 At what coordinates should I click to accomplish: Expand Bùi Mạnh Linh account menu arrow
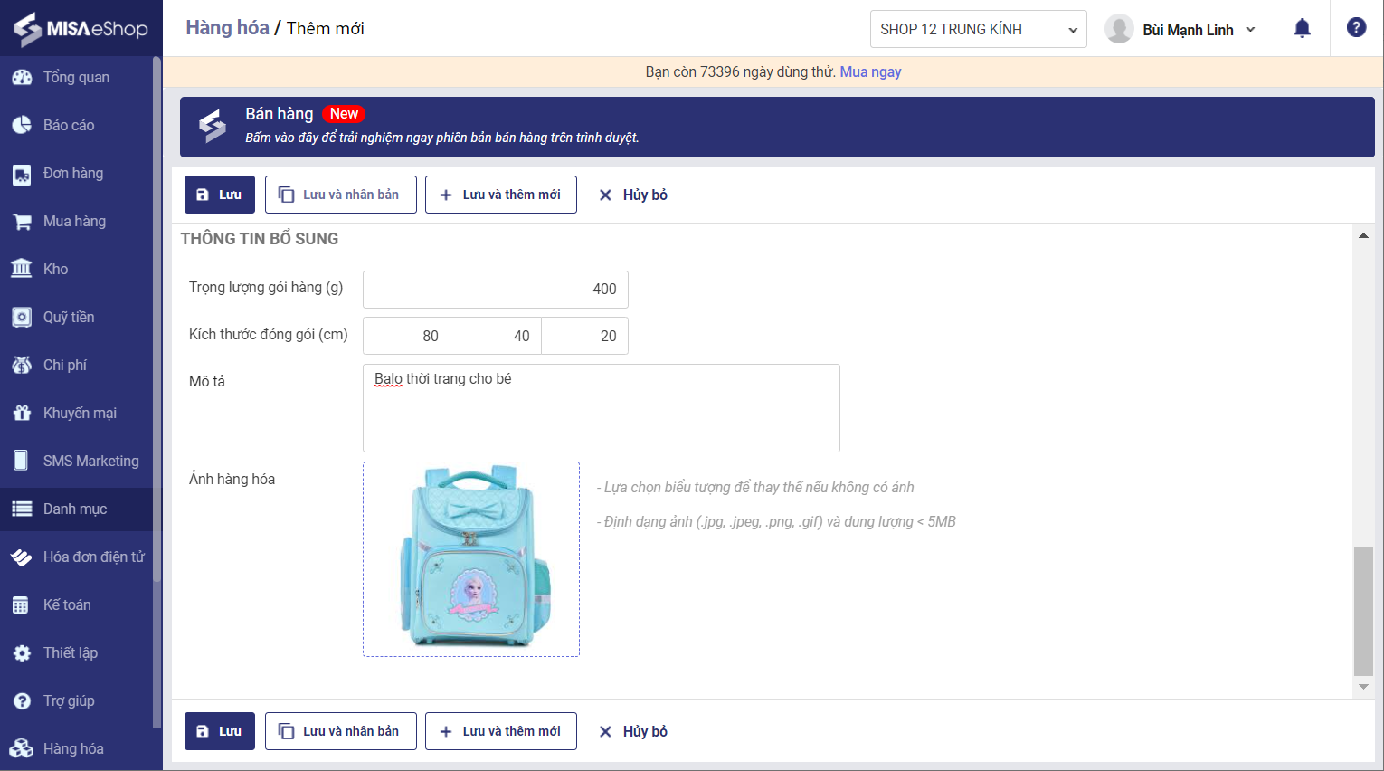coord(1250,30)
